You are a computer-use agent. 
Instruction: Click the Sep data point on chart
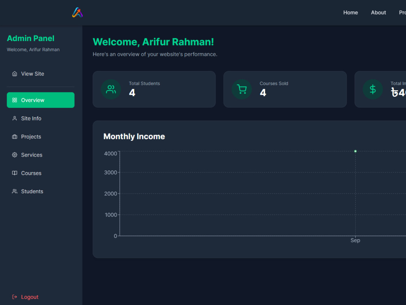355,151
